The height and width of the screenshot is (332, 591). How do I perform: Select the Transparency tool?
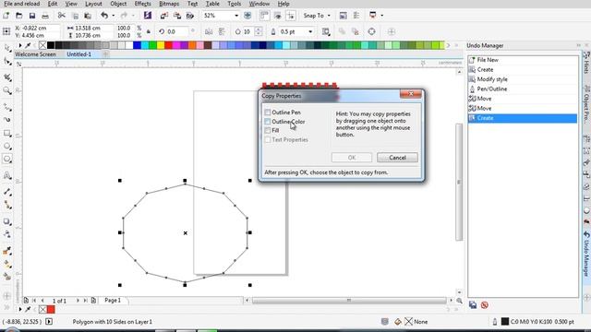pos(7,234)
